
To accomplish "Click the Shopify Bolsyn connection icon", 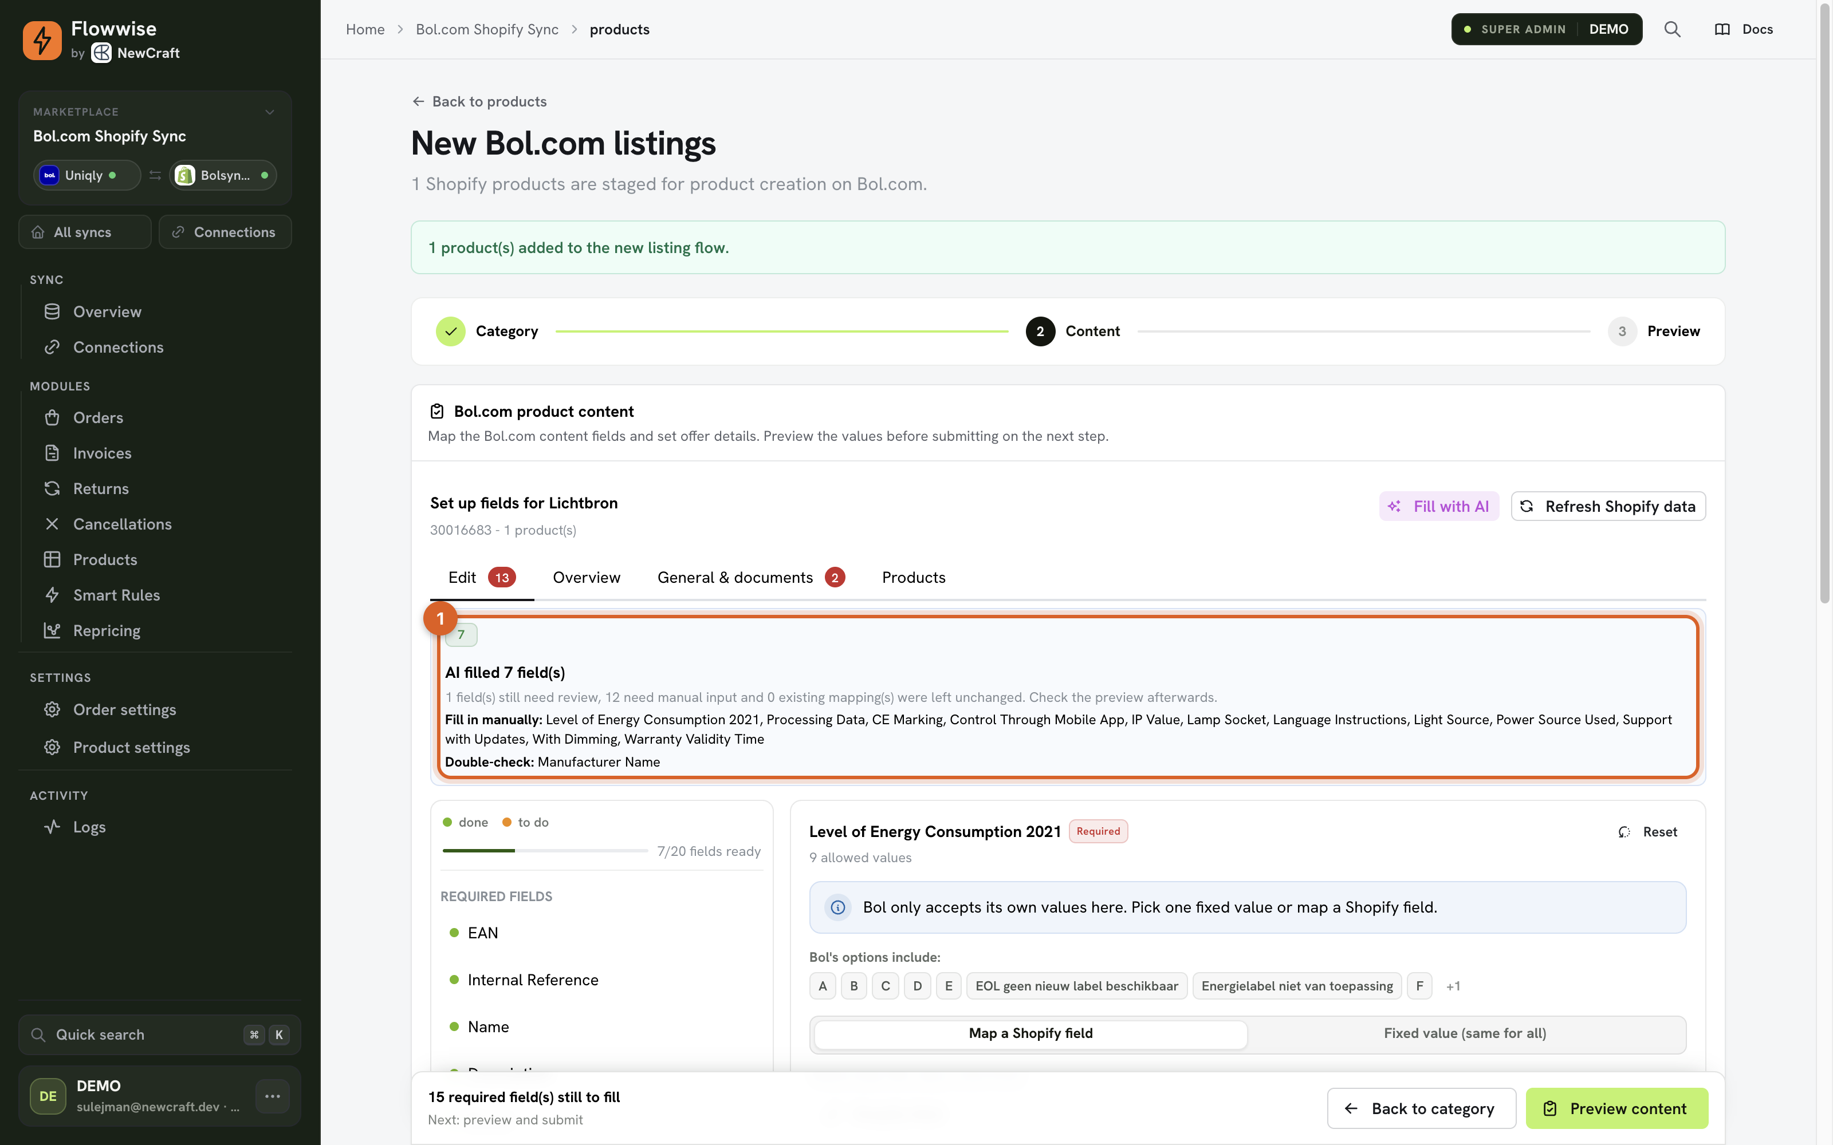I will point(185,175).
